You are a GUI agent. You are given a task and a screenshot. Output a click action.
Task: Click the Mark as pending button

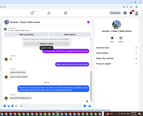[x=26, y=34]
